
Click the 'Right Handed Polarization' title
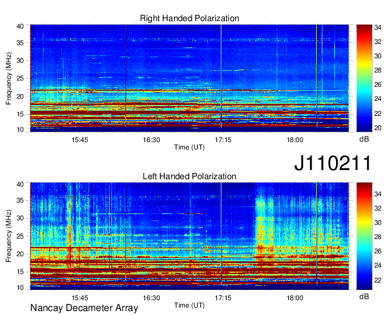(x=189, y=18)
